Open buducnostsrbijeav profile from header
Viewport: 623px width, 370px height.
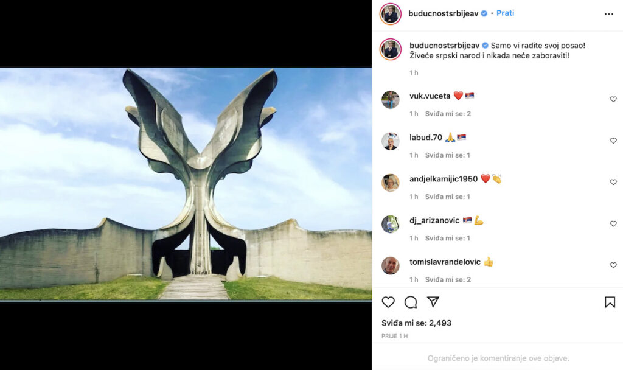point(443,13)
